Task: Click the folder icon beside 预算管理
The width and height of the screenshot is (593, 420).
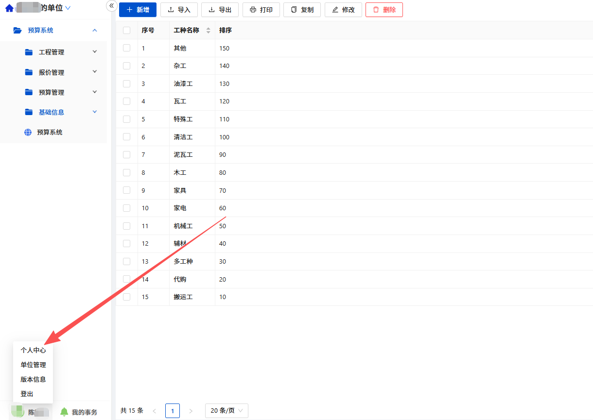Action: coord(29,92)
